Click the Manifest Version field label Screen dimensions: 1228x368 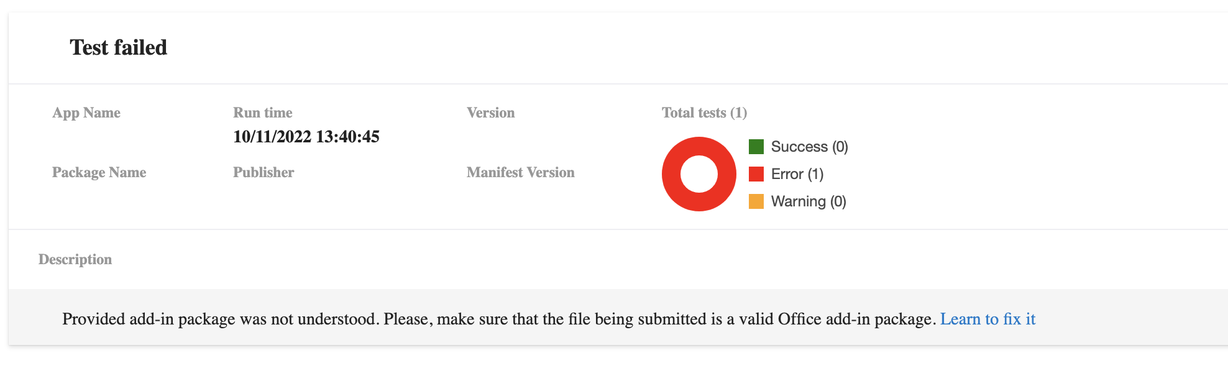click(x=520, y=172)
